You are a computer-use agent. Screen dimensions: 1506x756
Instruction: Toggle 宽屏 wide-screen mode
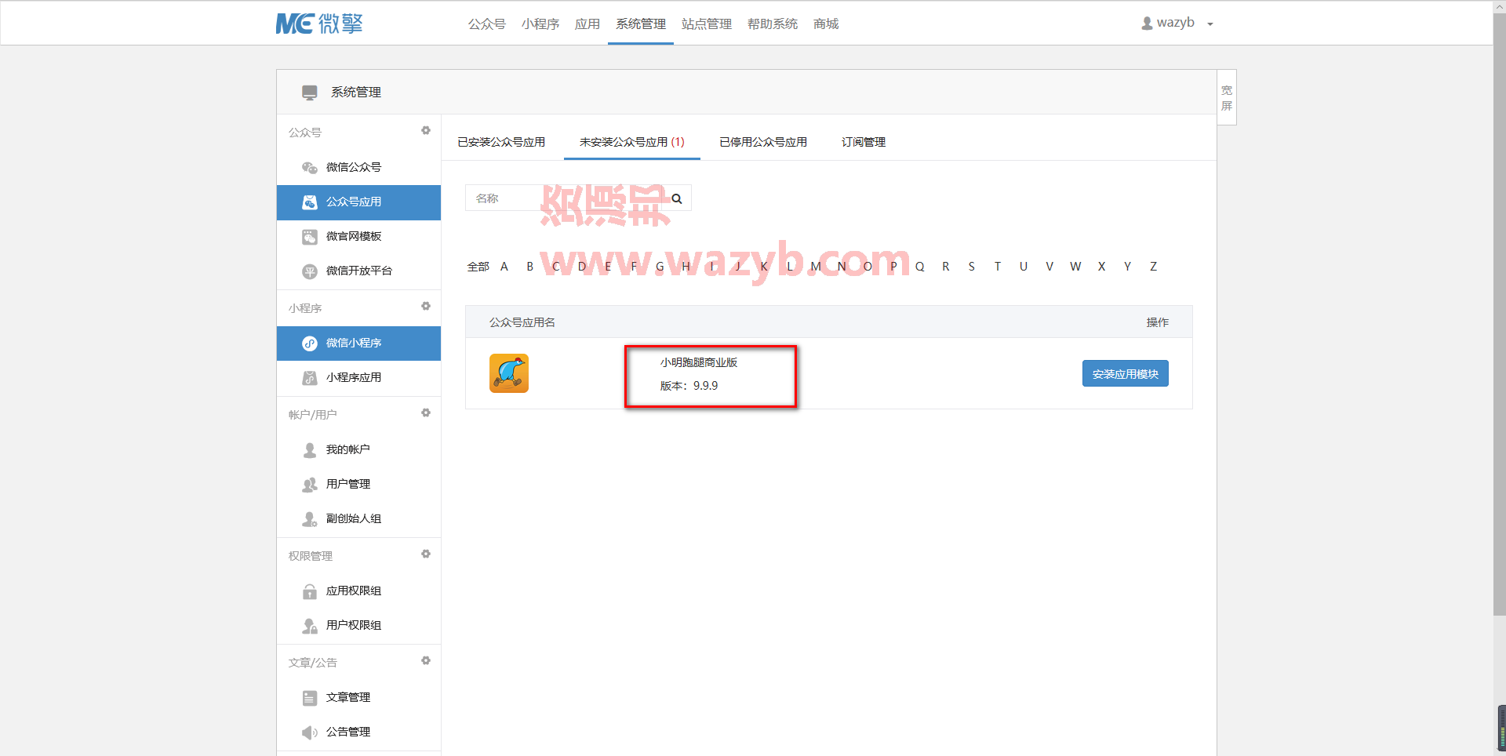click(1227, 98)
